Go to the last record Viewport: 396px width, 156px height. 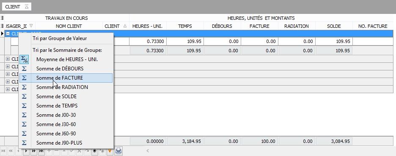[x=41, y=151]
